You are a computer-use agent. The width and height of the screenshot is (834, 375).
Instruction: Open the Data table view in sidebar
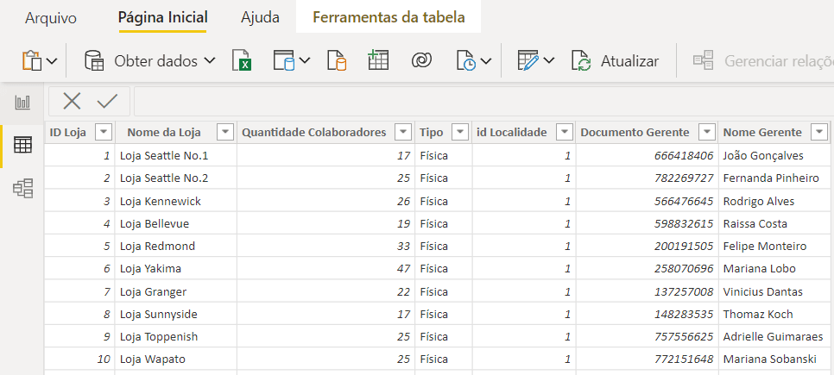coord(22,145)
